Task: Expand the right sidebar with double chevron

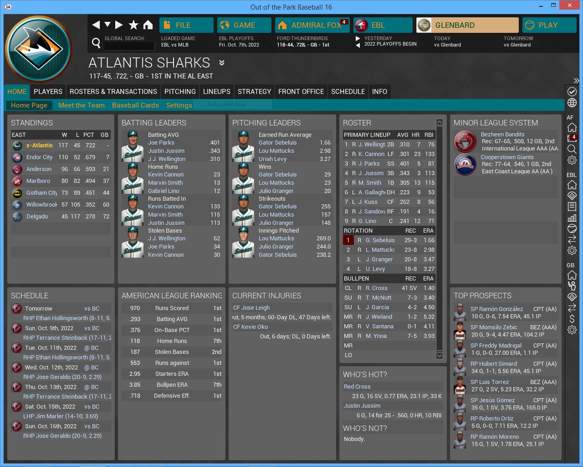Action: click(576, 81)
